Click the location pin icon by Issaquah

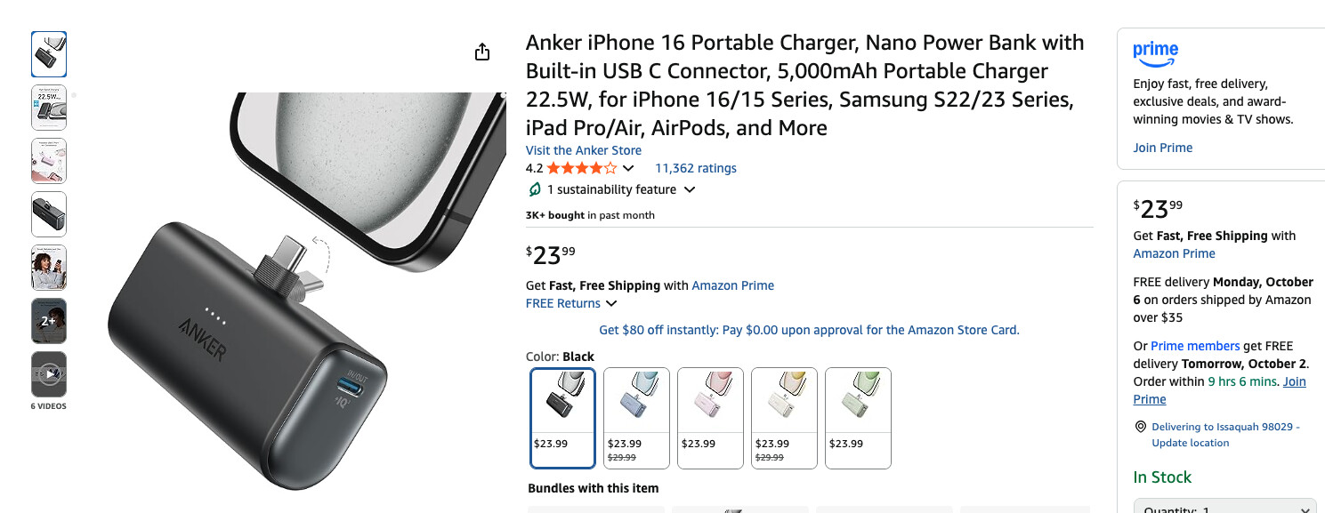click(1140, 427)
